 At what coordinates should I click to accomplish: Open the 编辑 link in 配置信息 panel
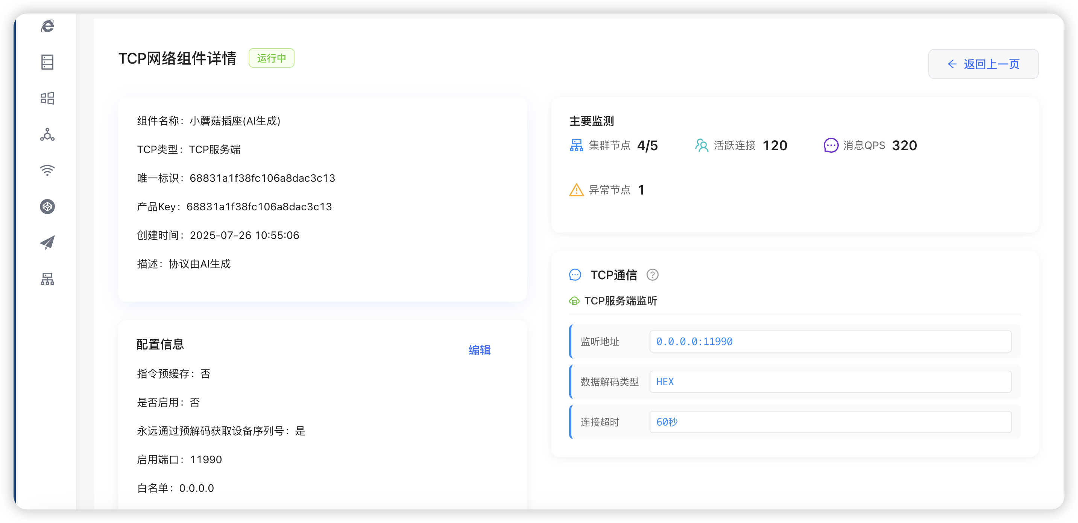point(480,350)
